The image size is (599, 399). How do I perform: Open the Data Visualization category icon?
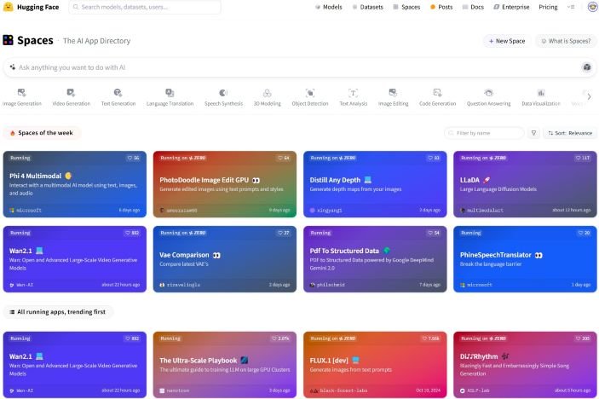[541, 92]
